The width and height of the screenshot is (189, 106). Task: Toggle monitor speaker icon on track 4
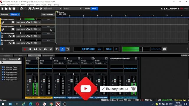click(14, 43)
